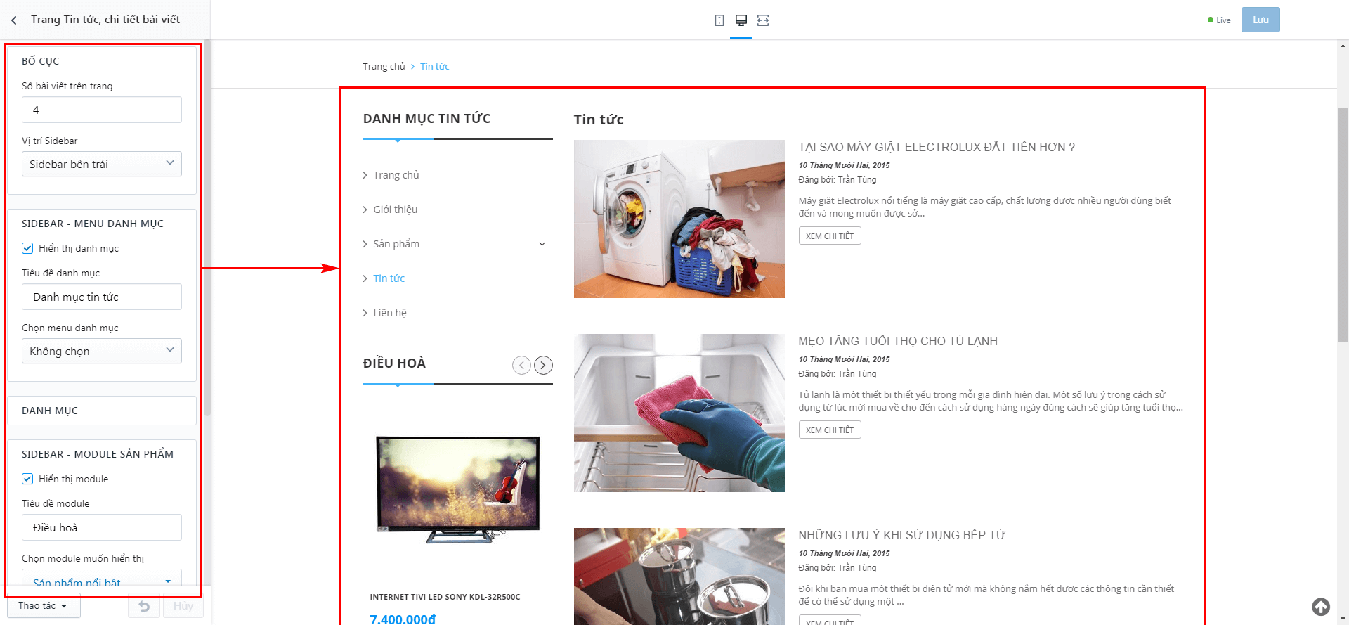Click 'Đăng bởi: Trần Tùng' on Electrolux article

pyautogui.click(x=838, y=180)
